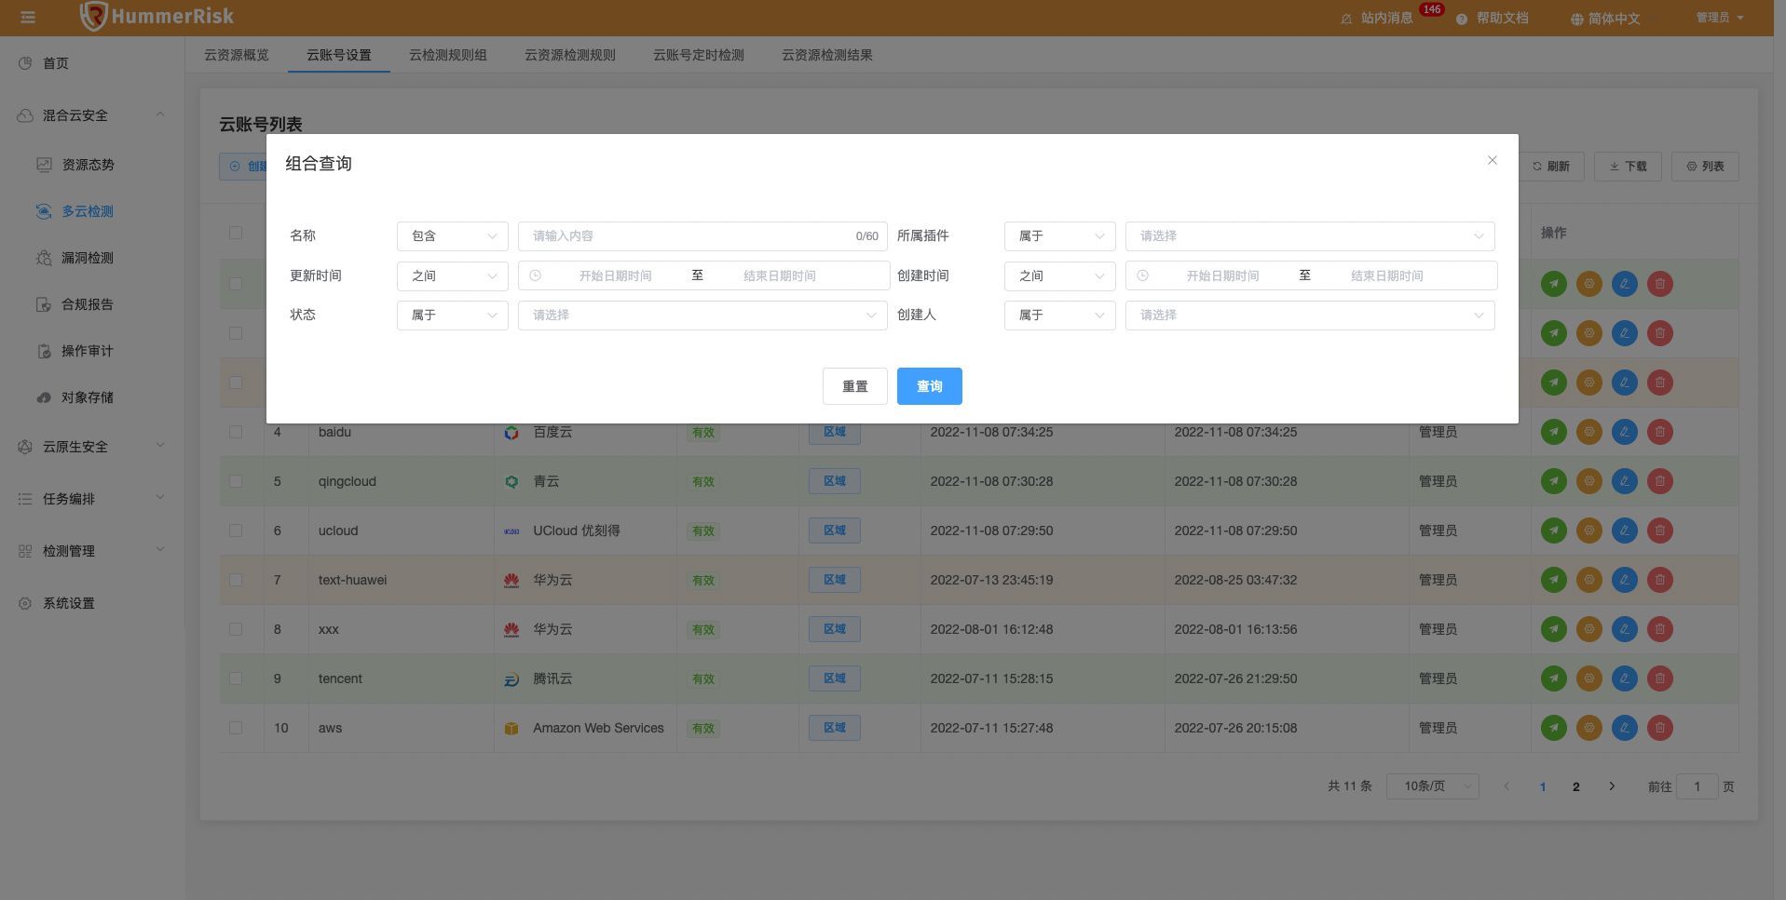Click green send icon in xxx row
Viewport: 1786px width, 900px height.
click(1554, 629)
